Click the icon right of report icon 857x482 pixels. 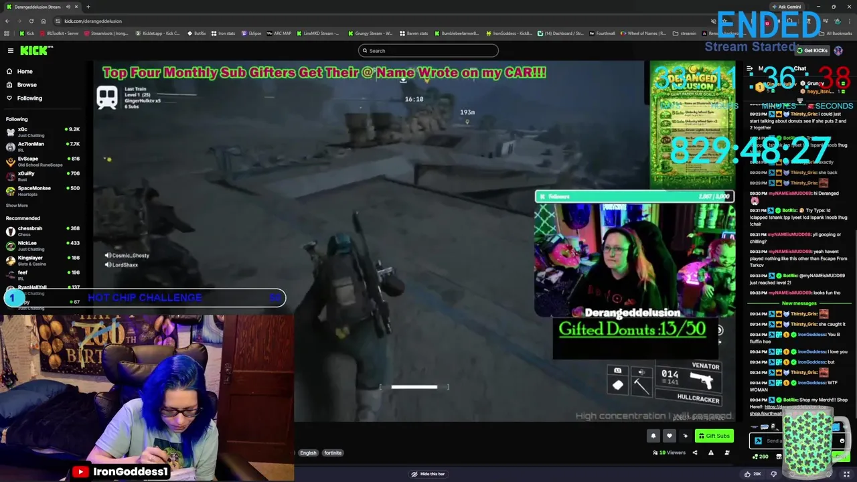point(726,453)
